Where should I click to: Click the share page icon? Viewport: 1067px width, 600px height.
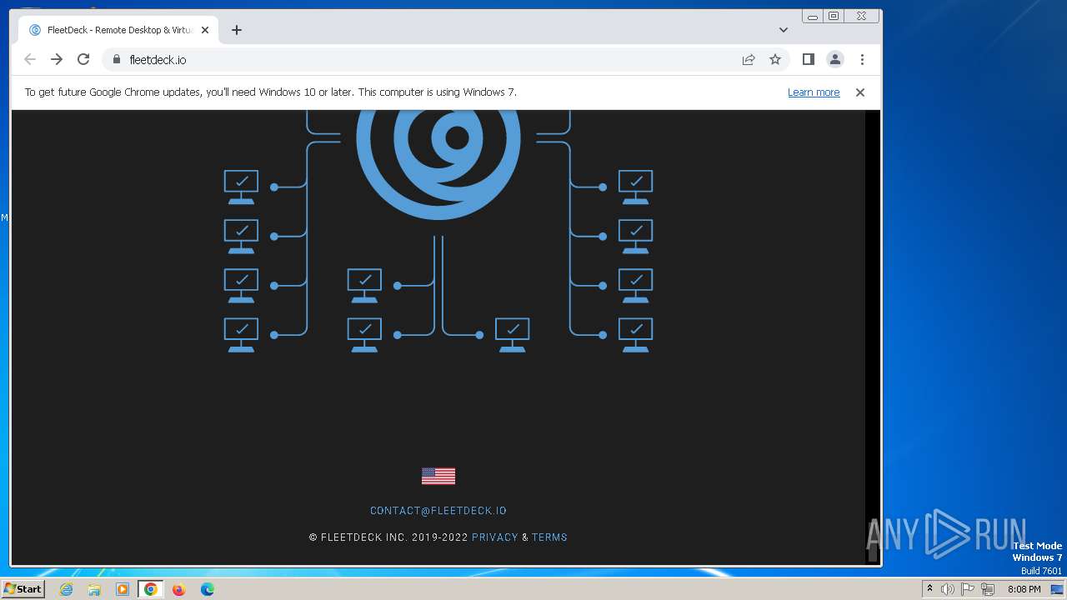click(x=749, y=59)
